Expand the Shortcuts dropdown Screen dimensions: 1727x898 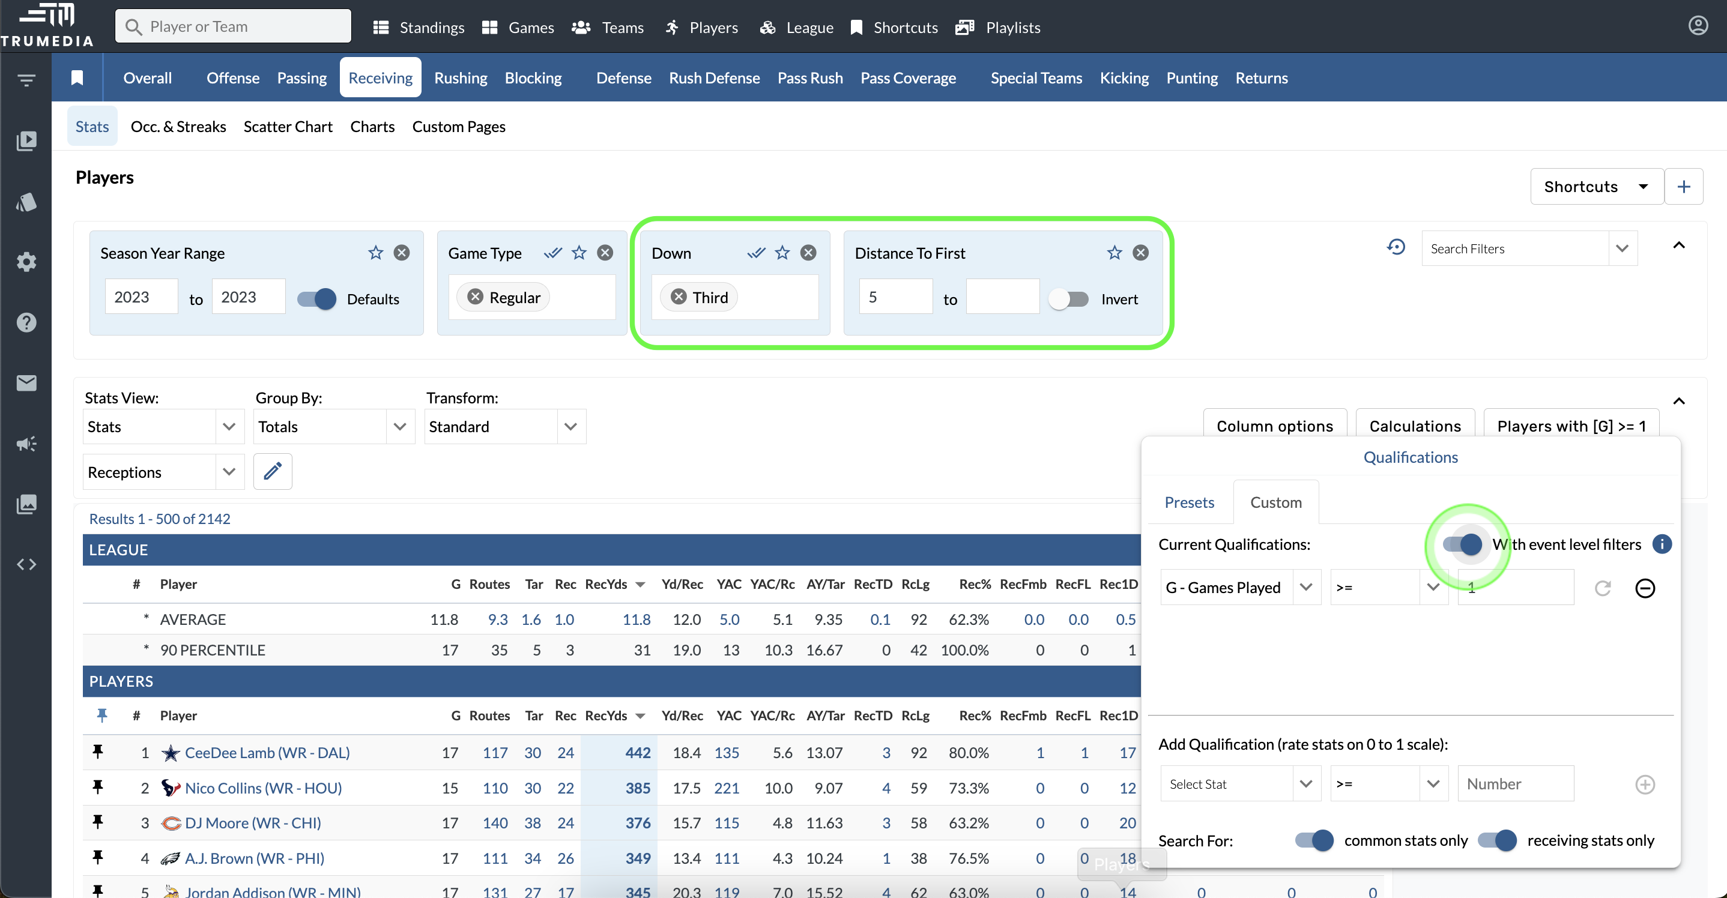[1595, 186]
